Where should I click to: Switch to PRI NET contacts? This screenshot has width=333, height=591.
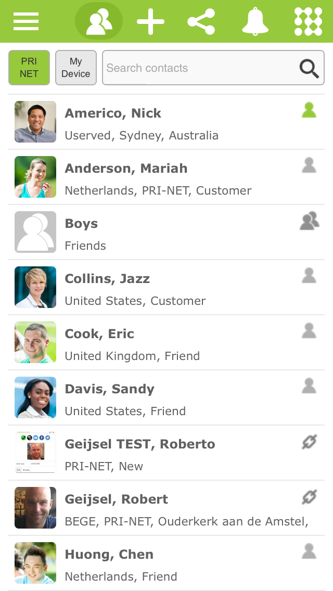(29, 68)
